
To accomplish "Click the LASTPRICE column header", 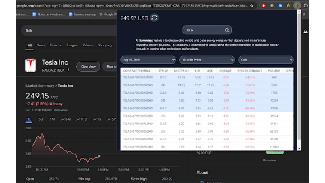I will pyautogui.click(x=181, y=71).
